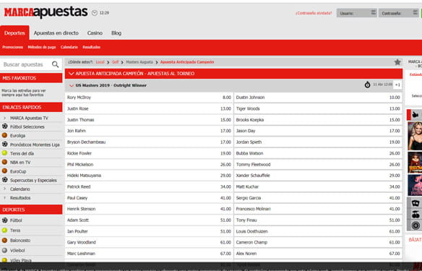This screenshot has height=271, width=422.
Task: Collapse the US Masters 2019 Outright Winner chevron
Action: click(72, 85)
